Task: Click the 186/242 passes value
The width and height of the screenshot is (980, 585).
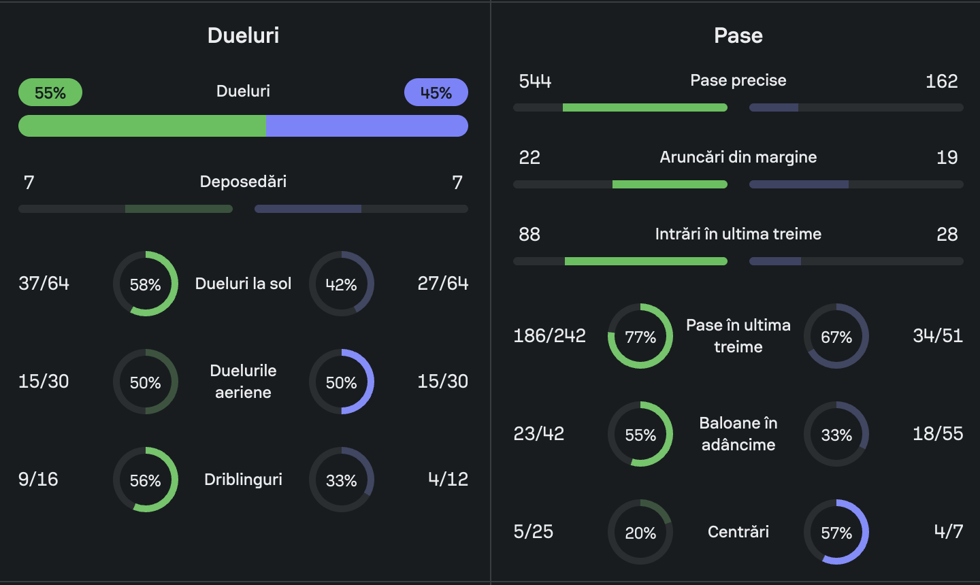Action: [x=549, y=336]
